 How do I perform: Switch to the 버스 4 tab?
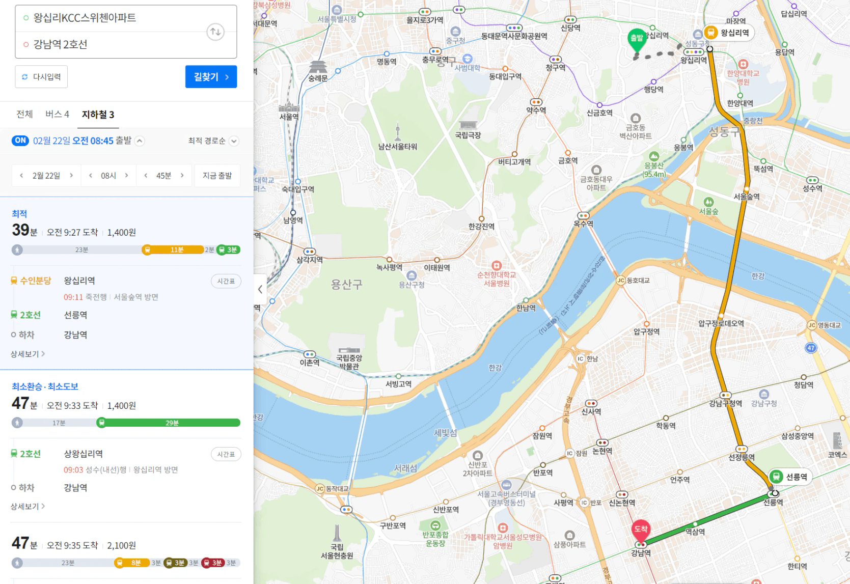tap(57, 115)
